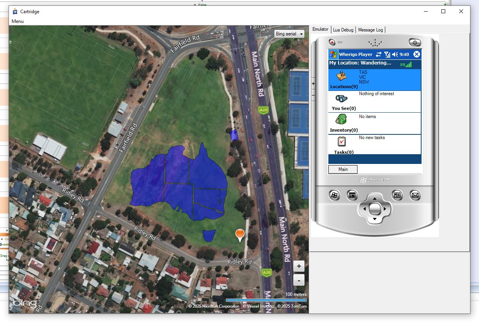Click the 'Nothing of interest' text
This screenshot has width=479, height=329.
click(x=377, y=94)
